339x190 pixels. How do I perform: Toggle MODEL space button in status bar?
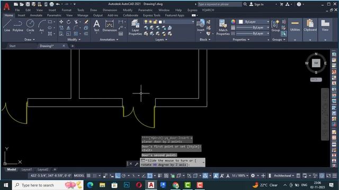click(x=79, y=176)
